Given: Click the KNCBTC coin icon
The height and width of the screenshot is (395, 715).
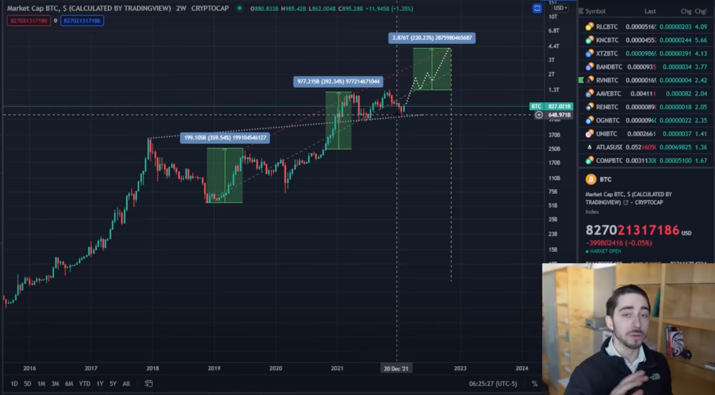Looking at the screenshot, I should [x=589, y=40].
